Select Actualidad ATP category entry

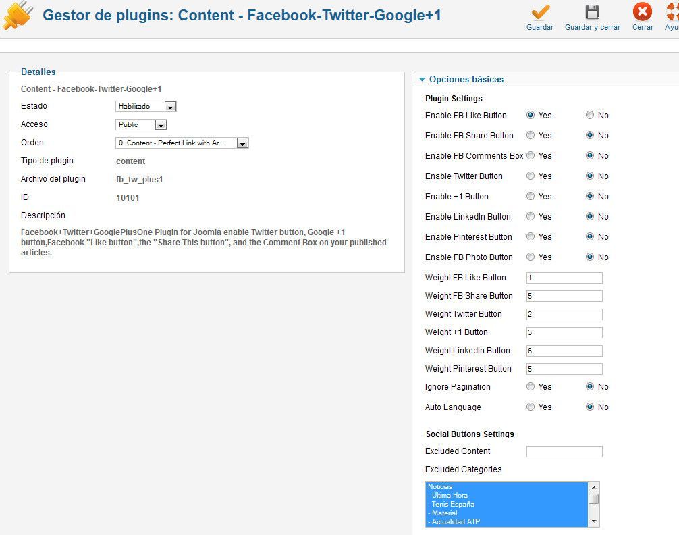point(507,522)
